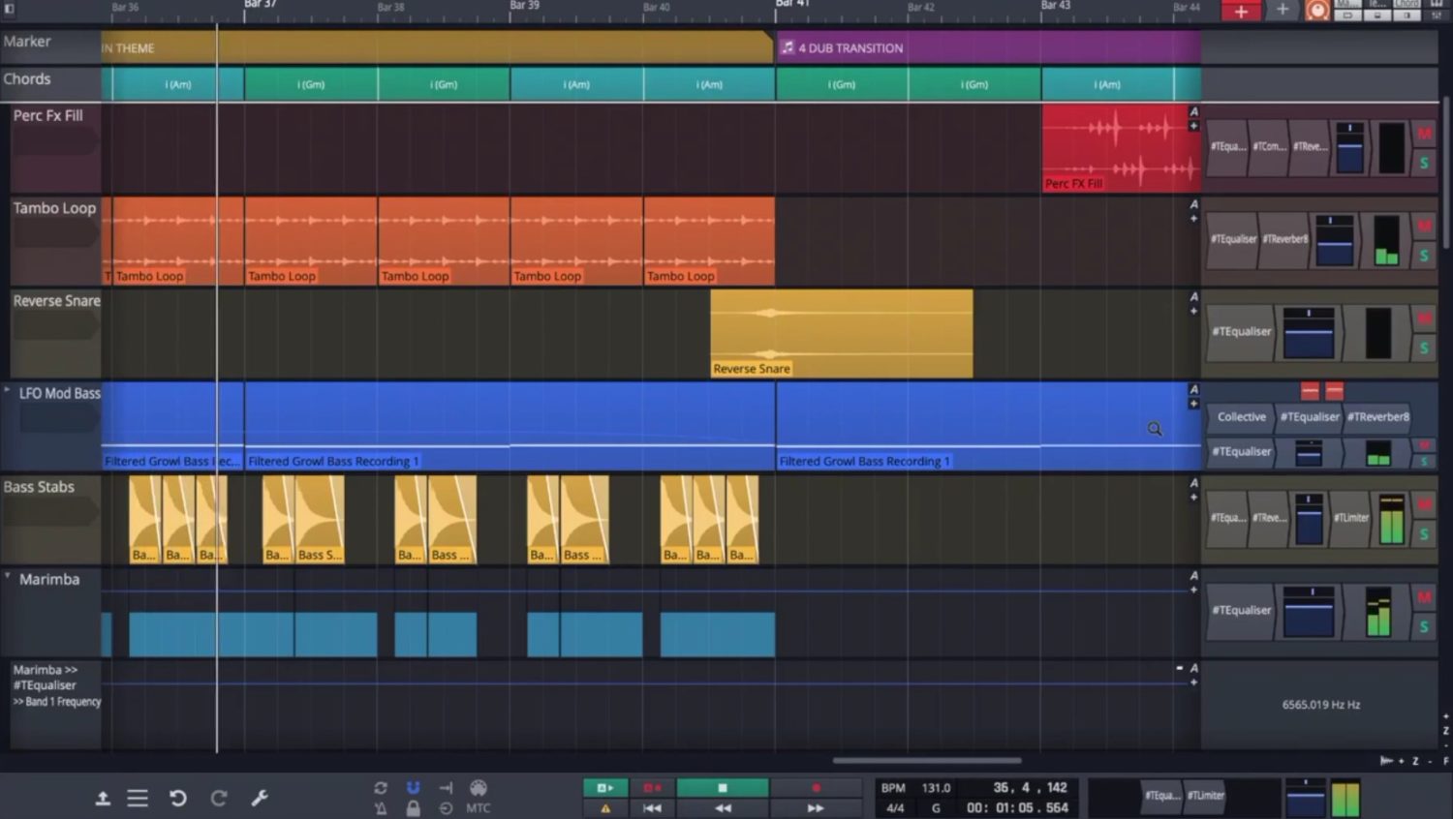Open the Collective plugin on LFO Mod Bass

[x=1240, y=416]
